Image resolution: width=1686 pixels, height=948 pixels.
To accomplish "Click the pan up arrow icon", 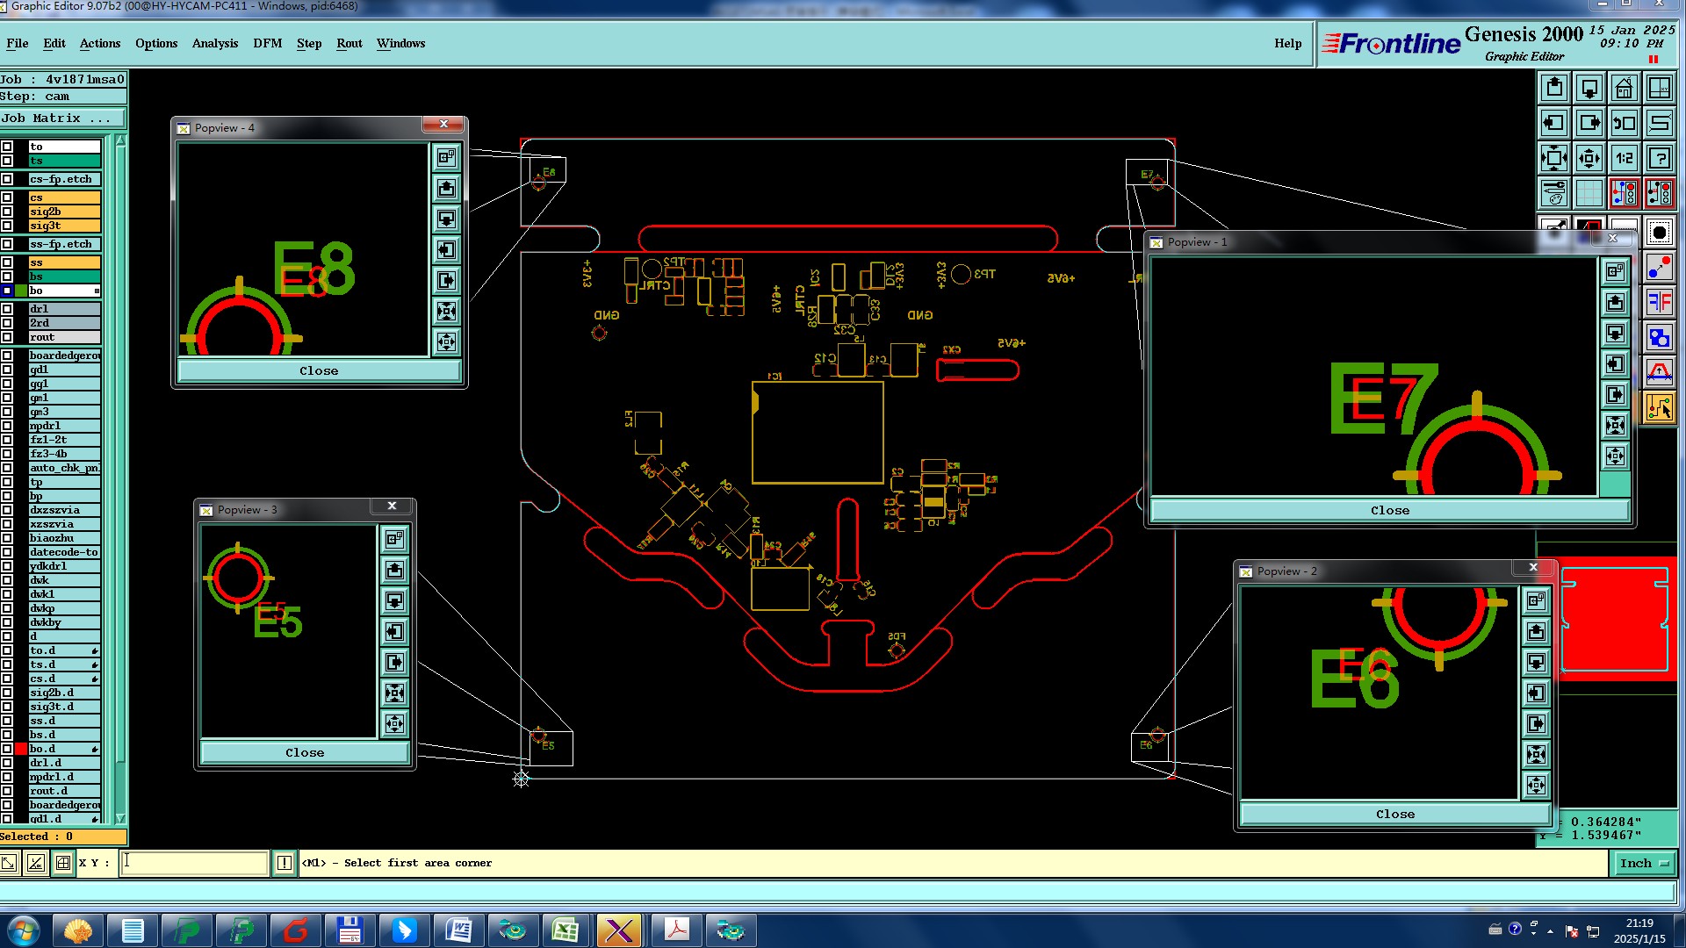I will [1554, 88].
